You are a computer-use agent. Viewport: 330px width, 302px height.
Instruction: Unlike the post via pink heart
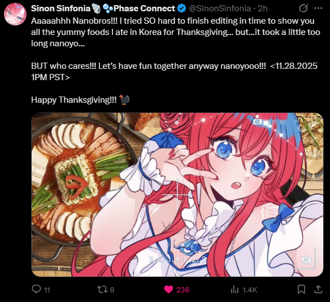click(168, 290)
